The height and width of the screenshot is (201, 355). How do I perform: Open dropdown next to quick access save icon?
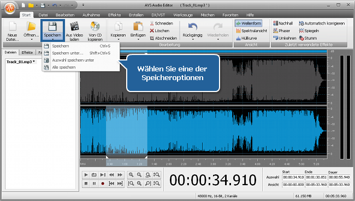pos(48,5)
